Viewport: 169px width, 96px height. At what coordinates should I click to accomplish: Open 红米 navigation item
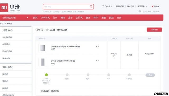point(55,18)
